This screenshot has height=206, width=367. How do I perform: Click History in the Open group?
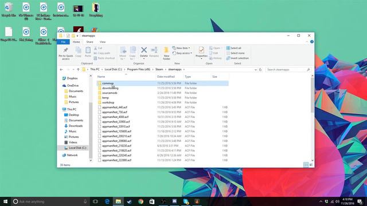click(216, 58)
